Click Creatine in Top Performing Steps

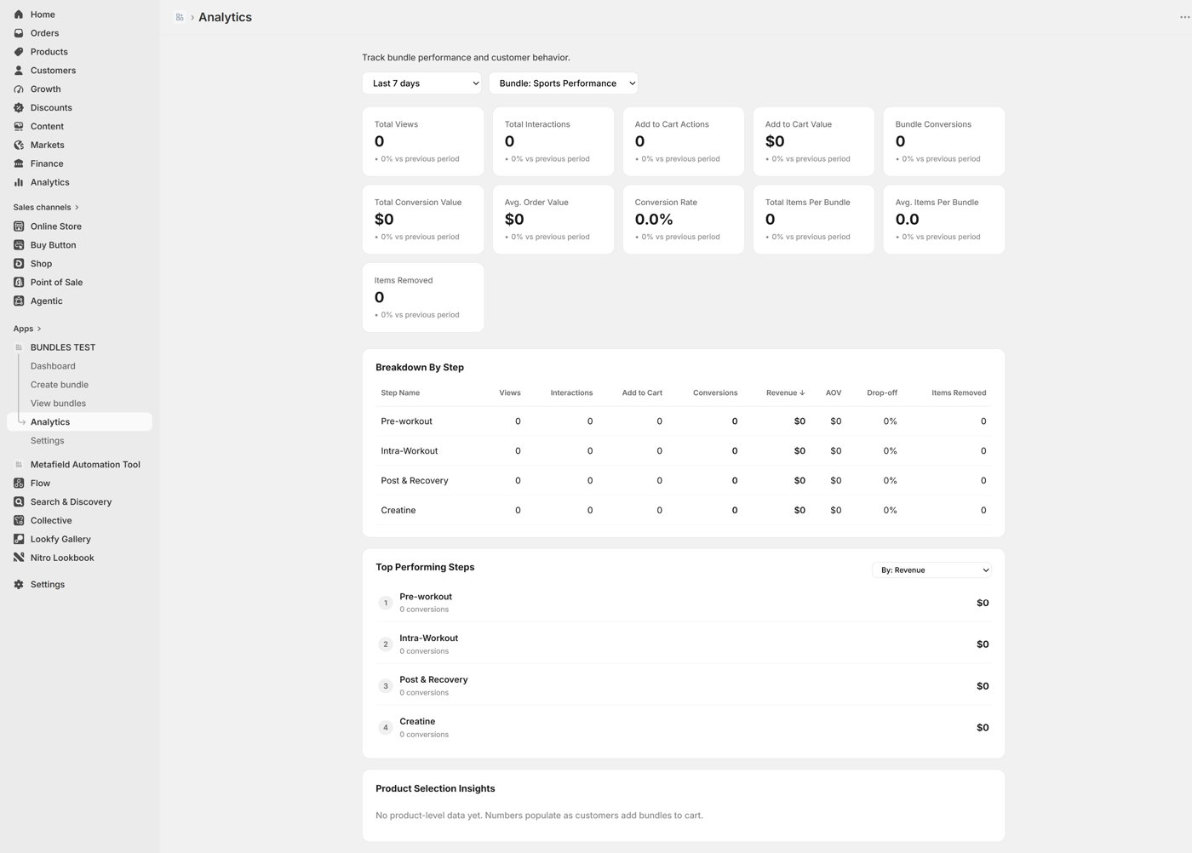click(x=684, y=728)
